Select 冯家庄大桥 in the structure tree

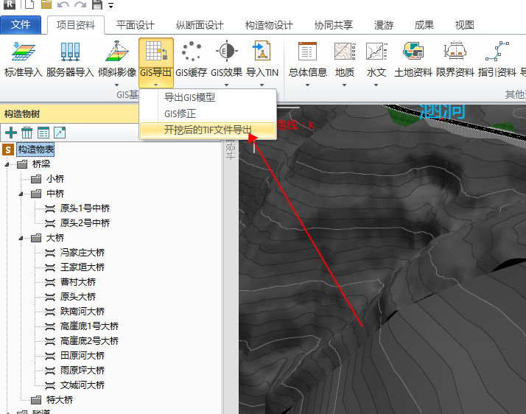[83, 253]
